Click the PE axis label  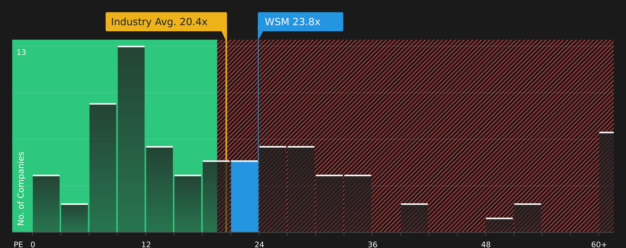click(18, 245)
